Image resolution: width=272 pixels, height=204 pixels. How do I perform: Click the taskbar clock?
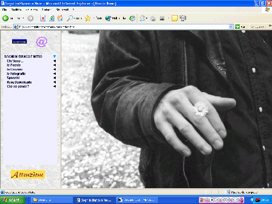pyautogui.click(x=265, y=200)
